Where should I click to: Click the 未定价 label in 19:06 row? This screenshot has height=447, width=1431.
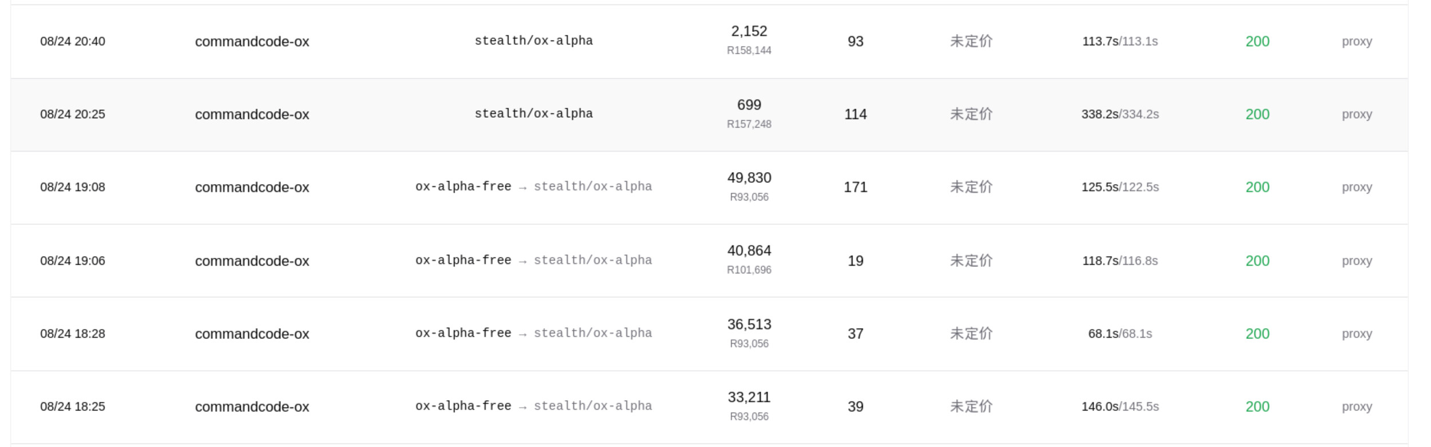971,261
